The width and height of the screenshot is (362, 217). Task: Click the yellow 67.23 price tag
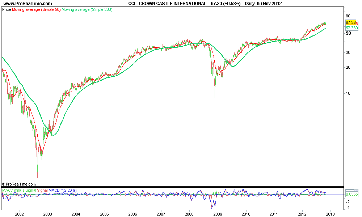click(351, 22)
